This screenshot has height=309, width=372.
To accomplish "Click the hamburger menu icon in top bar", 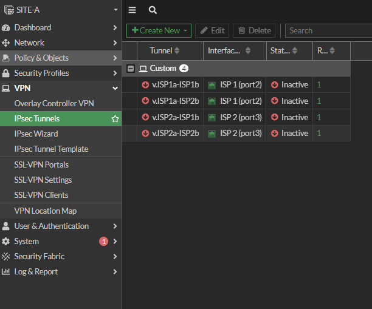I will pos(132,10).
